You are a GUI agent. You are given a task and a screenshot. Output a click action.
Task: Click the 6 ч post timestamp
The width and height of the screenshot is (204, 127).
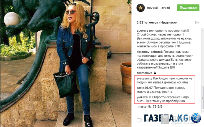click(197, 22)
